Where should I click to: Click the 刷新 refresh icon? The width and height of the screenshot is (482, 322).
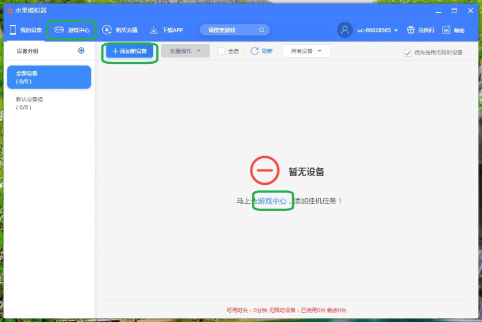click(x=255, y=51)
